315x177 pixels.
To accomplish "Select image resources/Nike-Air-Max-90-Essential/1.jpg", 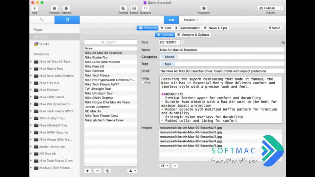I will click(221, 128).
